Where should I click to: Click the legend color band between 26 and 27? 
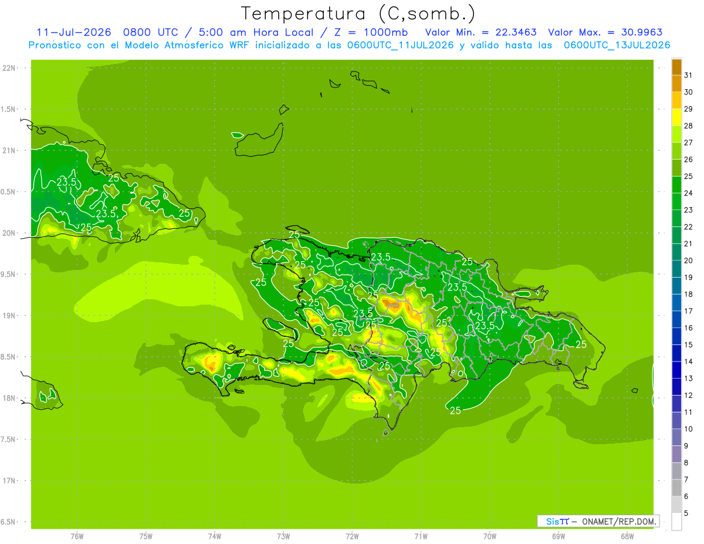pyautogui.click(x=676, y=151)
